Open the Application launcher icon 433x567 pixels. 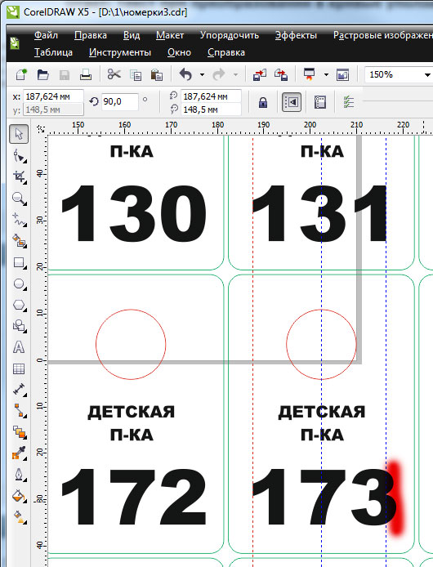click(310, 74)
